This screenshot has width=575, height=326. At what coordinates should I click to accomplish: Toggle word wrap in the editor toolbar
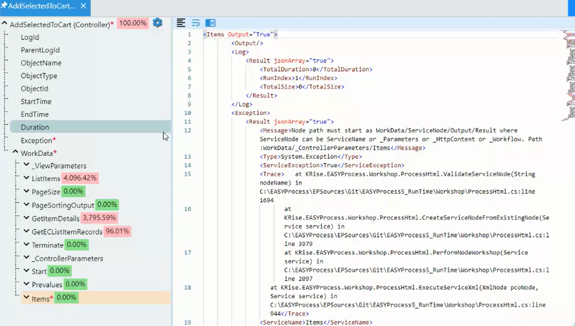[196, 23]
